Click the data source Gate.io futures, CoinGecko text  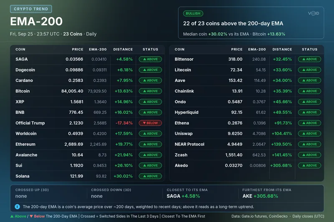tap(259, 216)
